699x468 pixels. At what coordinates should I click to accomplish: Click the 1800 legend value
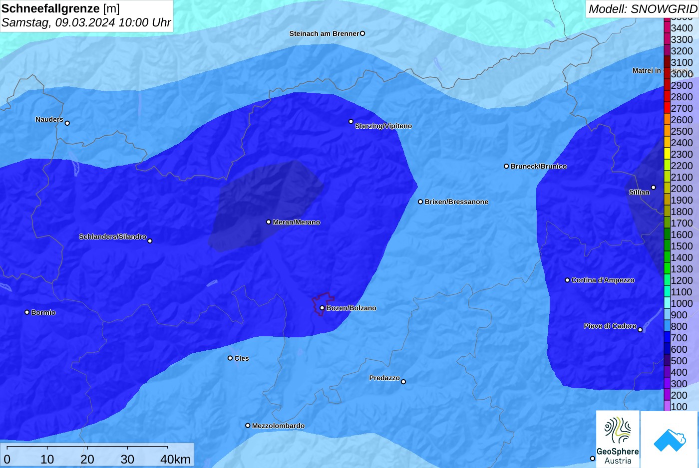[682, 212]
